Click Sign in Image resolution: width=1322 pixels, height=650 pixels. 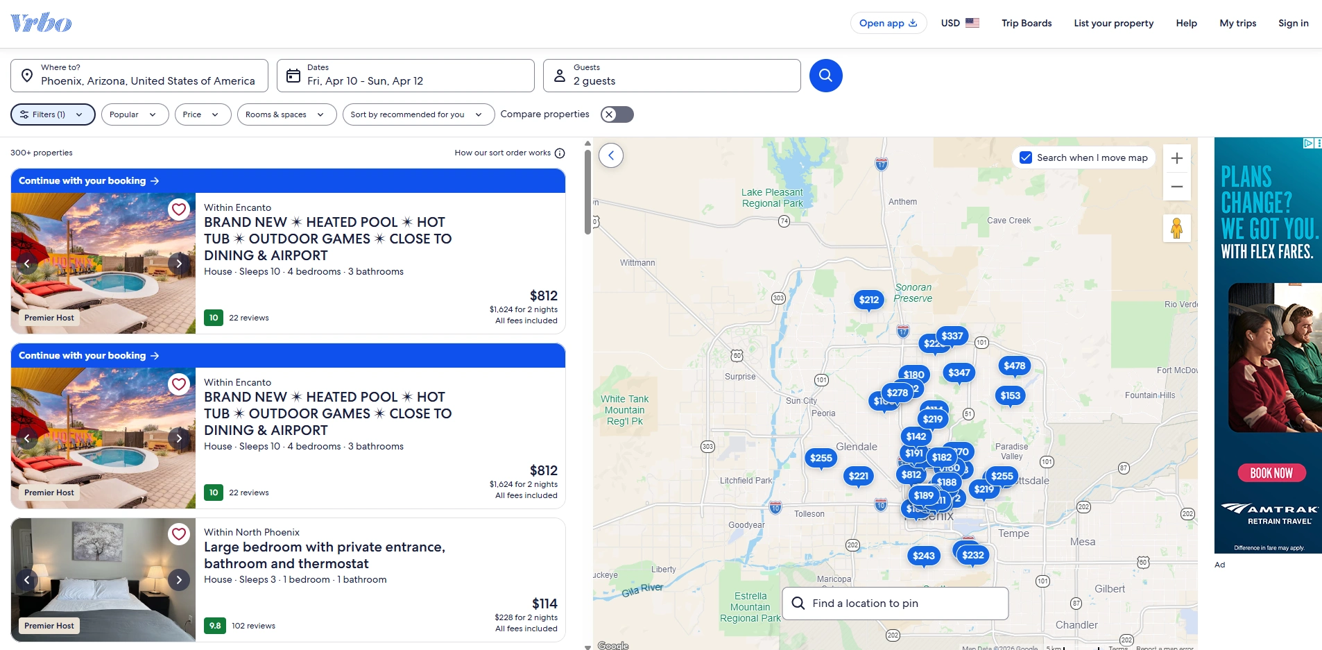(1294, 23)
